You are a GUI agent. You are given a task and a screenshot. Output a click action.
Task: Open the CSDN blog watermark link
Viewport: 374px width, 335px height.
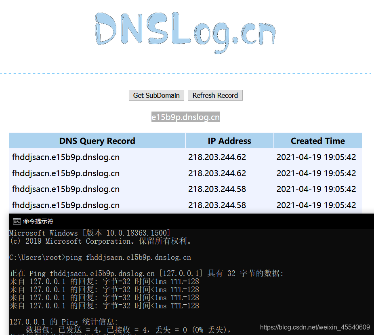[x=314, y=327]
